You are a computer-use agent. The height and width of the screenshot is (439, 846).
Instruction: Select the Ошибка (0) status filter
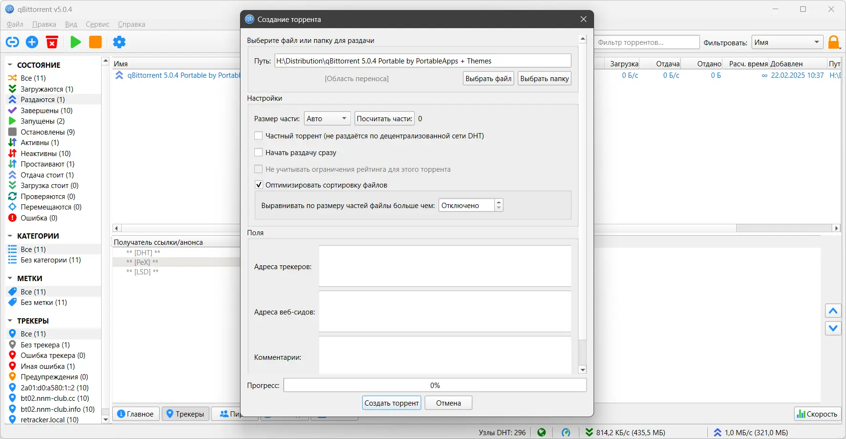39,218
